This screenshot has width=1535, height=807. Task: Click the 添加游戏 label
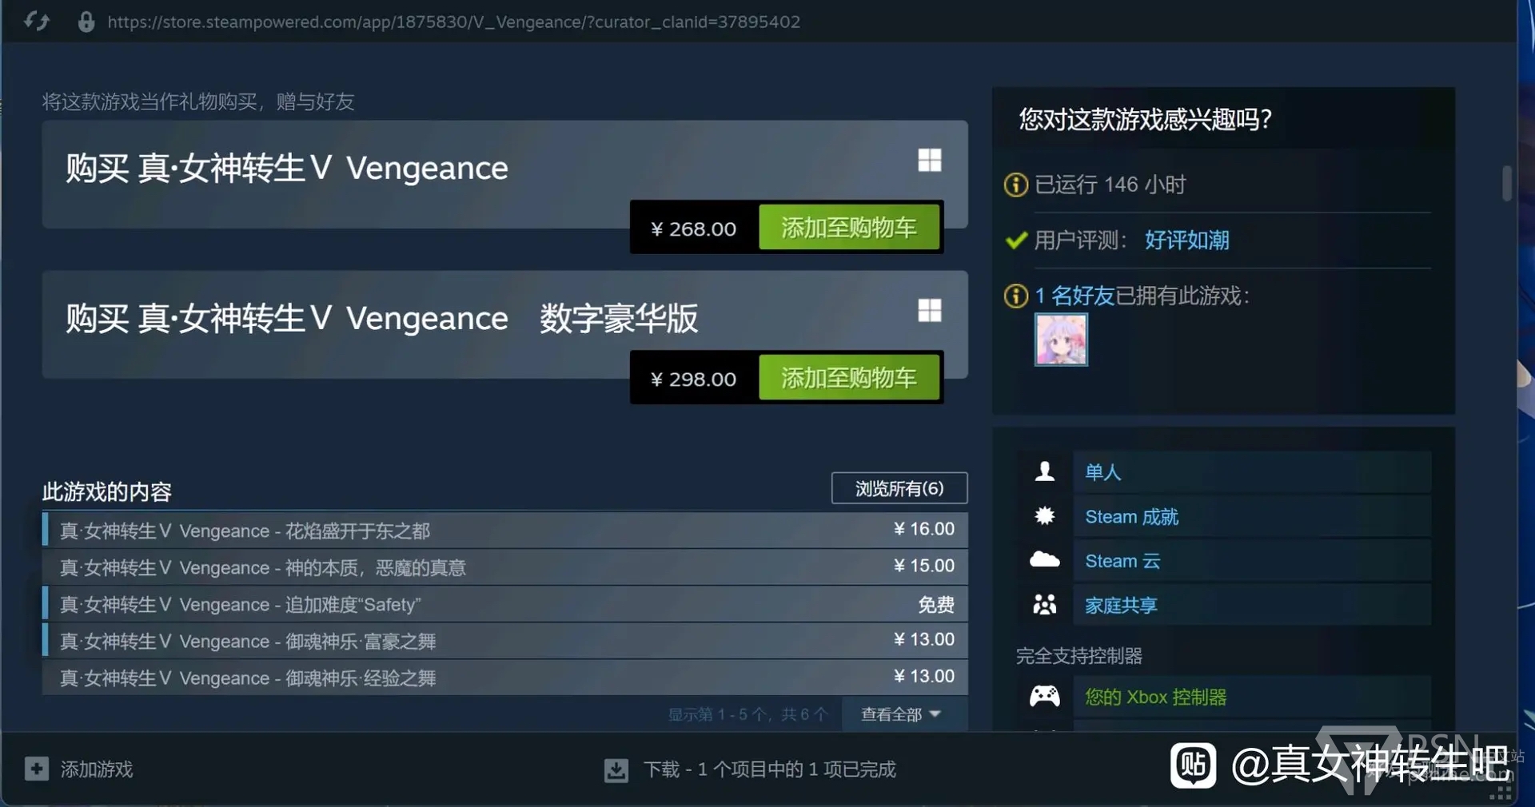pos(97,769)
